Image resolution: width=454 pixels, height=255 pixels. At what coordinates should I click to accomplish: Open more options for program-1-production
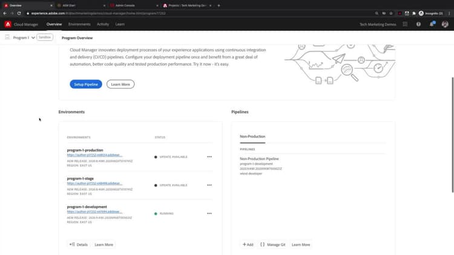coord(209,157)
